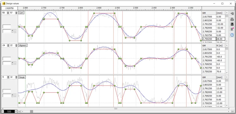236x114 pixels.
Task: Select the 28.00 cell in Cant table
Action: click(x=220, y=39)
